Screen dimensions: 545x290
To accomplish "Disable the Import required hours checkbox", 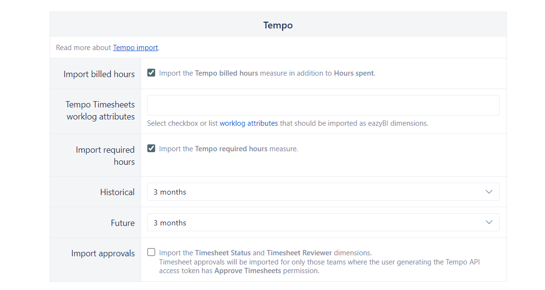I will pyautogui.click(x=151, y=148).
